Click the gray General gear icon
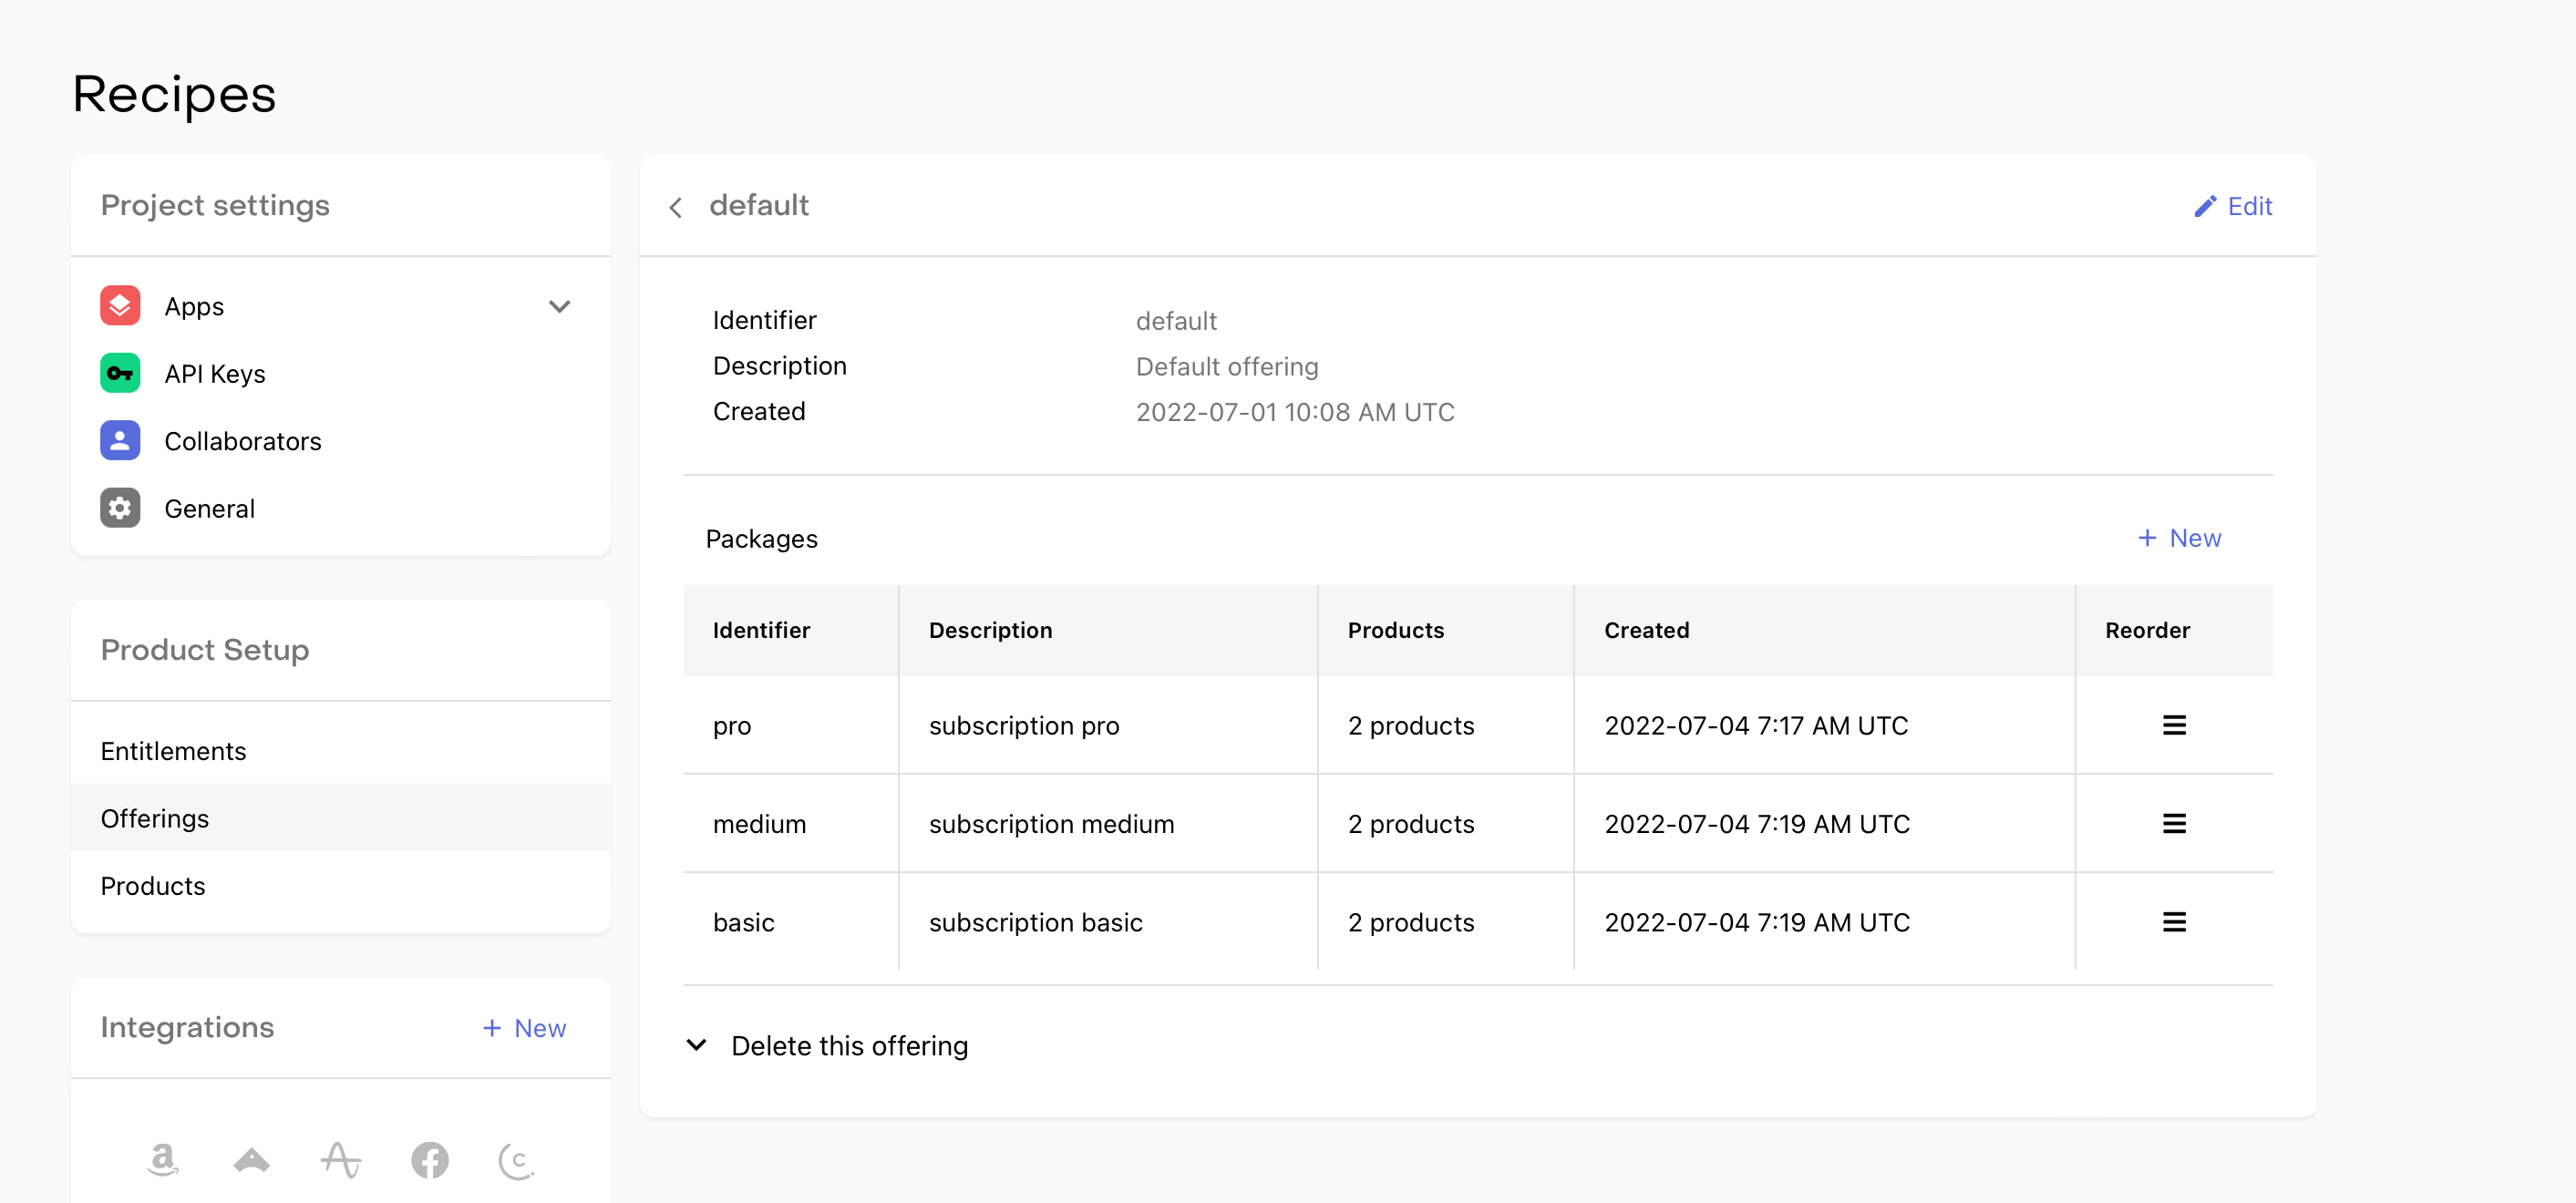Viewport: 2576px width, 1203px height. click(120, 508)
